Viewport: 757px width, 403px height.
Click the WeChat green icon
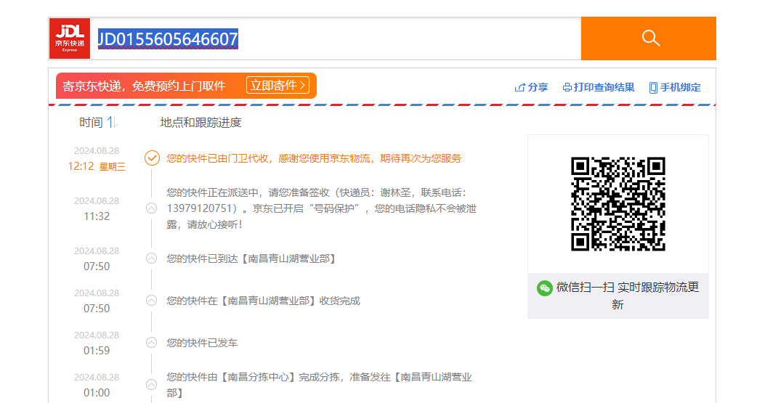tap(545, 288)
